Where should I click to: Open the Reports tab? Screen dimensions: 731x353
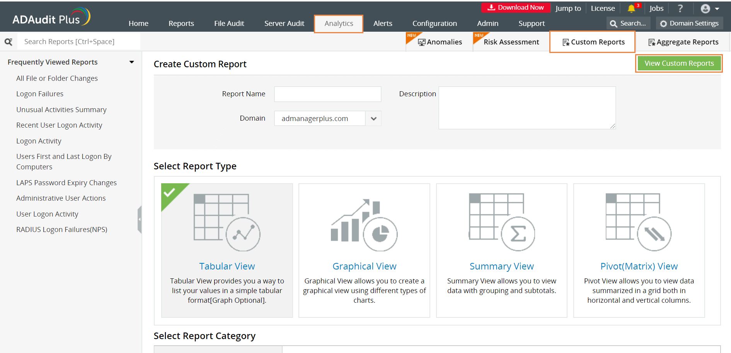click(x=181, y=24)
